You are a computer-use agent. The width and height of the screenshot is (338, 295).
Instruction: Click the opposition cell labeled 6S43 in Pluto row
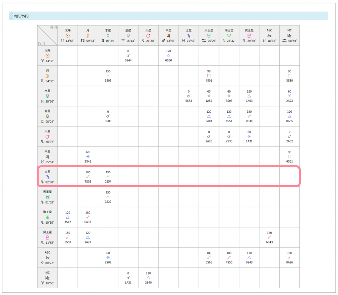click(x=269, y=237)
